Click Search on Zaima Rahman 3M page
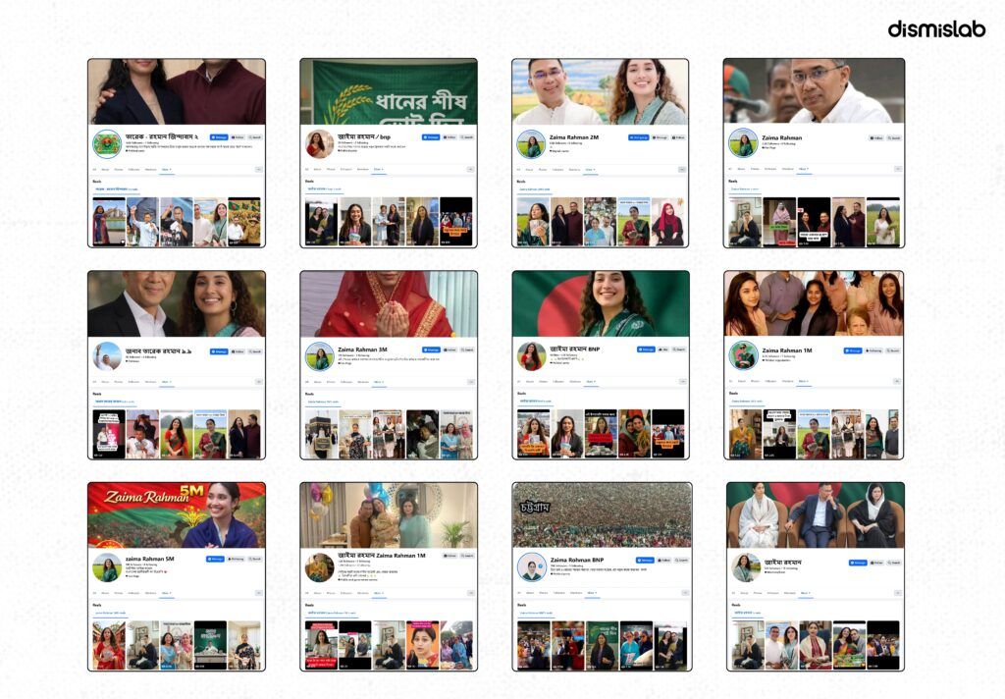 point(467,349)
